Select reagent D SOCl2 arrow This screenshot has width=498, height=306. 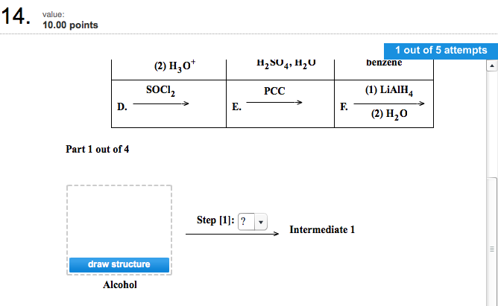point(161,103)
